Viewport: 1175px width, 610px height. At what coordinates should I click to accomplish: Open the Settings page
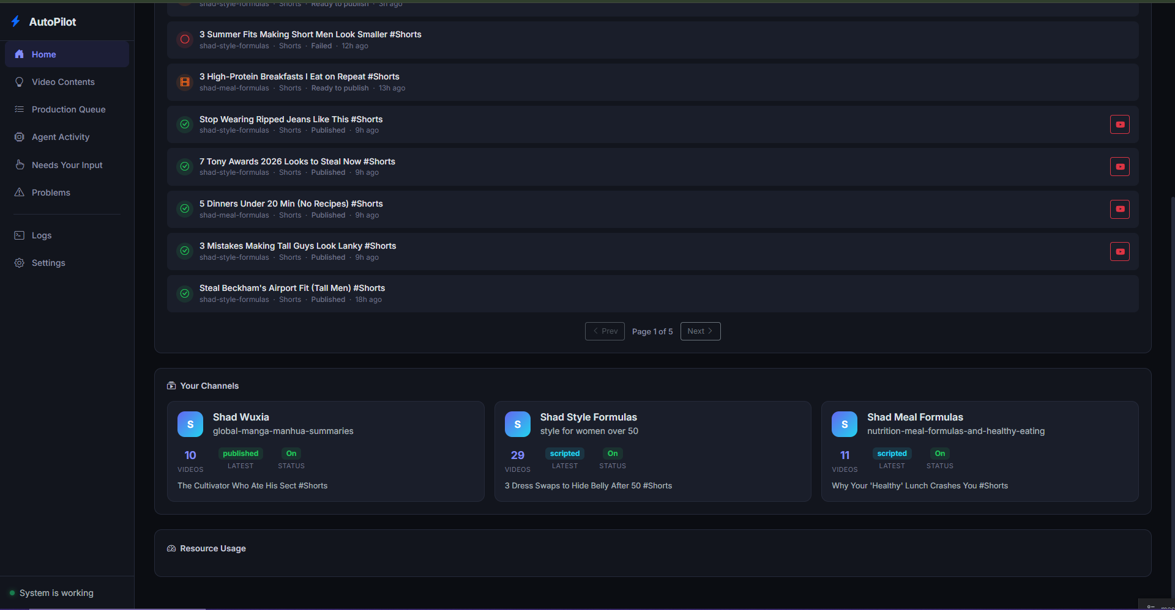[67, 263]
